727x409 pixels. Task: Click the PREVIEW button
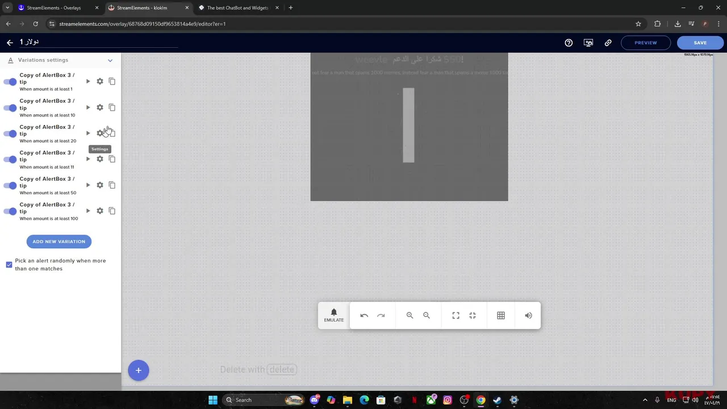pyautogui.click(x=646, y=43)
